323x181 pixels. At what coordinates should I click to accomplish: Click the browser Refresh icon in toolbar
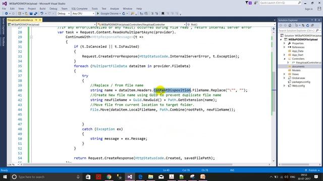124,14
